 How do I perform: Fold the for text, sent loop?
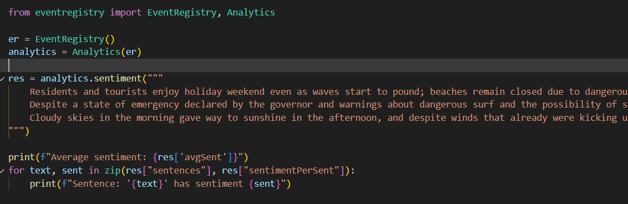[x=2, y=171]
